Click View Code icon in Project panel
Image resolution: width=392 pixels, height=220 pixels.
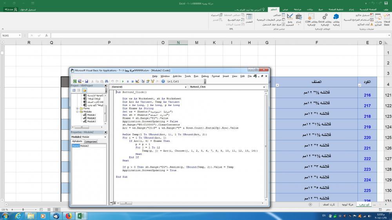click(x=74, y=90)
